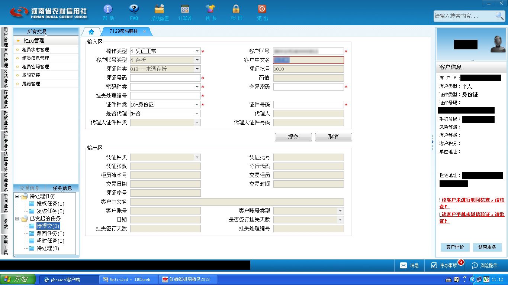
Task: Select 待提交(0) task item
Action: coord(48,226)
